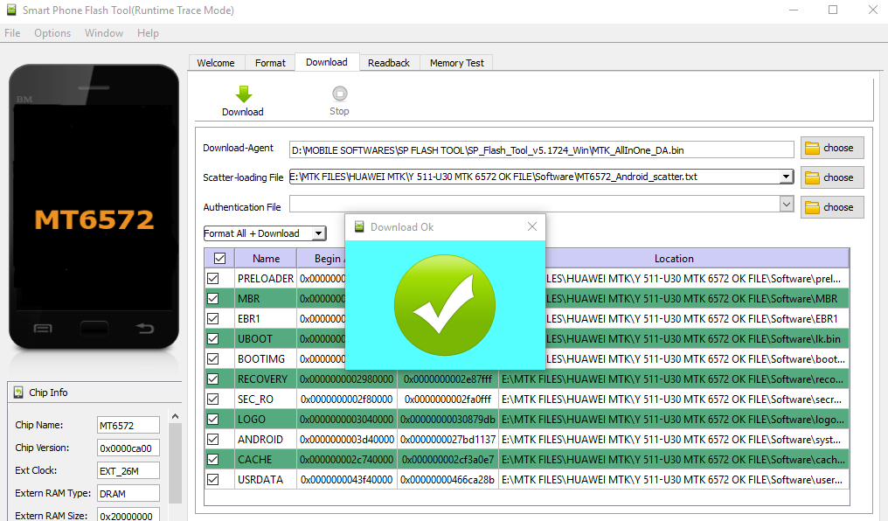This screenshot has width=888, height=521.
Task: Click folder icon to choose Download-Agent
Action: [812, 148]
